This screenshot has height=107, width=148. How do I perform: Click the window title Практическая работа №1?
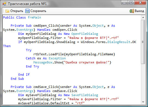click(27, 4)
